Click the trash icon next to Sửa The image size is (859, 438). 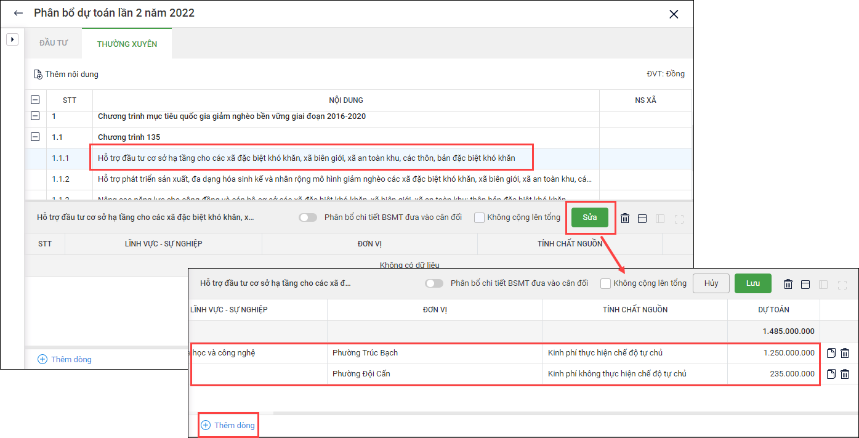point(625,218)
